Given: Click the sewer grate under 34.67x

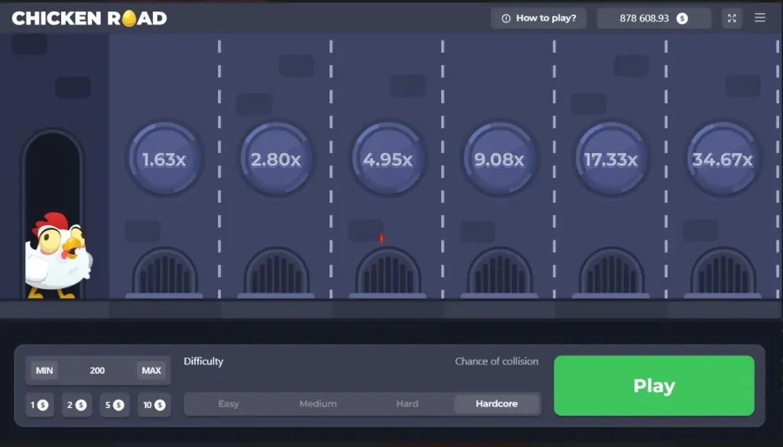Looking at the screenshot, I should tap(723, 273).
